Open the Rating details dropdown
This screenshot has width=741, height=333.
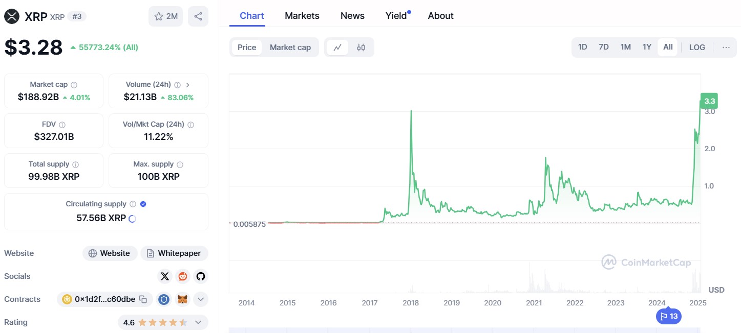[198, 322]
